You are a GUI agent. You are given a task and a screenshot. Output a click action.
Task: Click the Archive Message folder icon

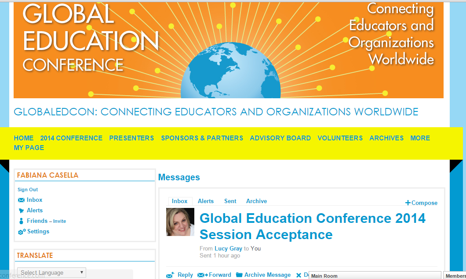tap(239, 275)
